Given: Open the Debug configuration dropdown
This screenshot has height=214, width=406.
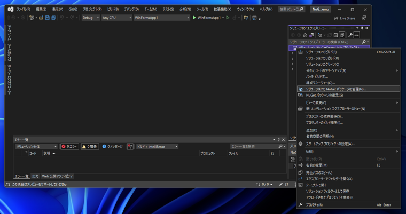Looking at the screenshot, I should coord(91,18).
